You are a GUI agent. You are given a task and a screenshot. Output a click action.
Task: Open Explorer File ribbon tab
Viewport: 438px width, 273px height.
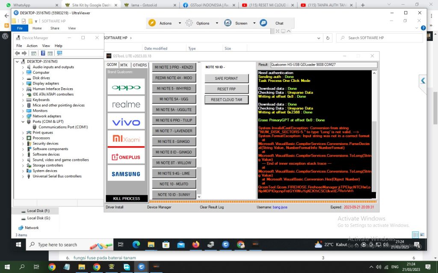(x=20, y=28)
